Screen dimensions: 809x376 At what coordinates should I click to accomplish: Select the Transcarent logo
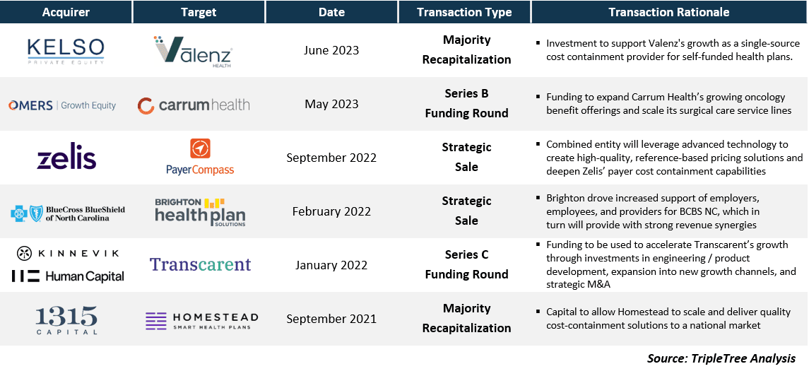pos(200,264)
